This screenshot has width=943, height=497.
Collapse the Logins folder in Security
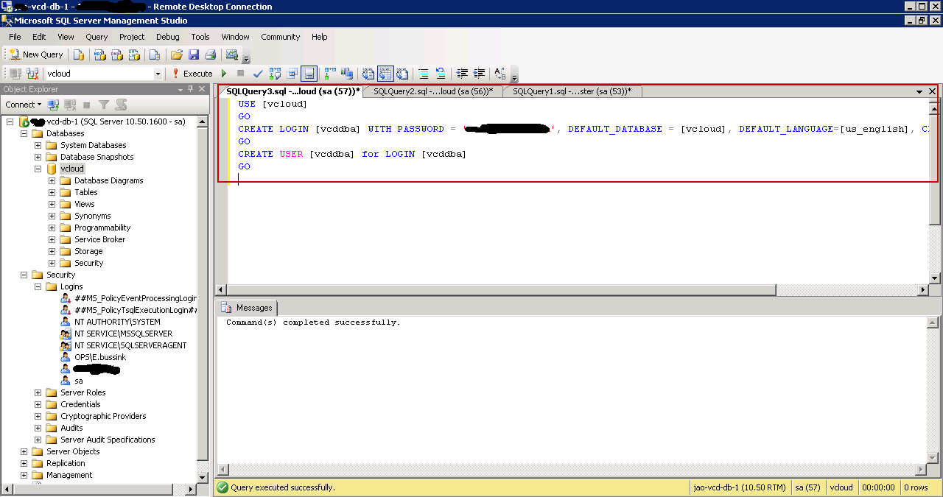pyautogui.click(x=38, y=286)
